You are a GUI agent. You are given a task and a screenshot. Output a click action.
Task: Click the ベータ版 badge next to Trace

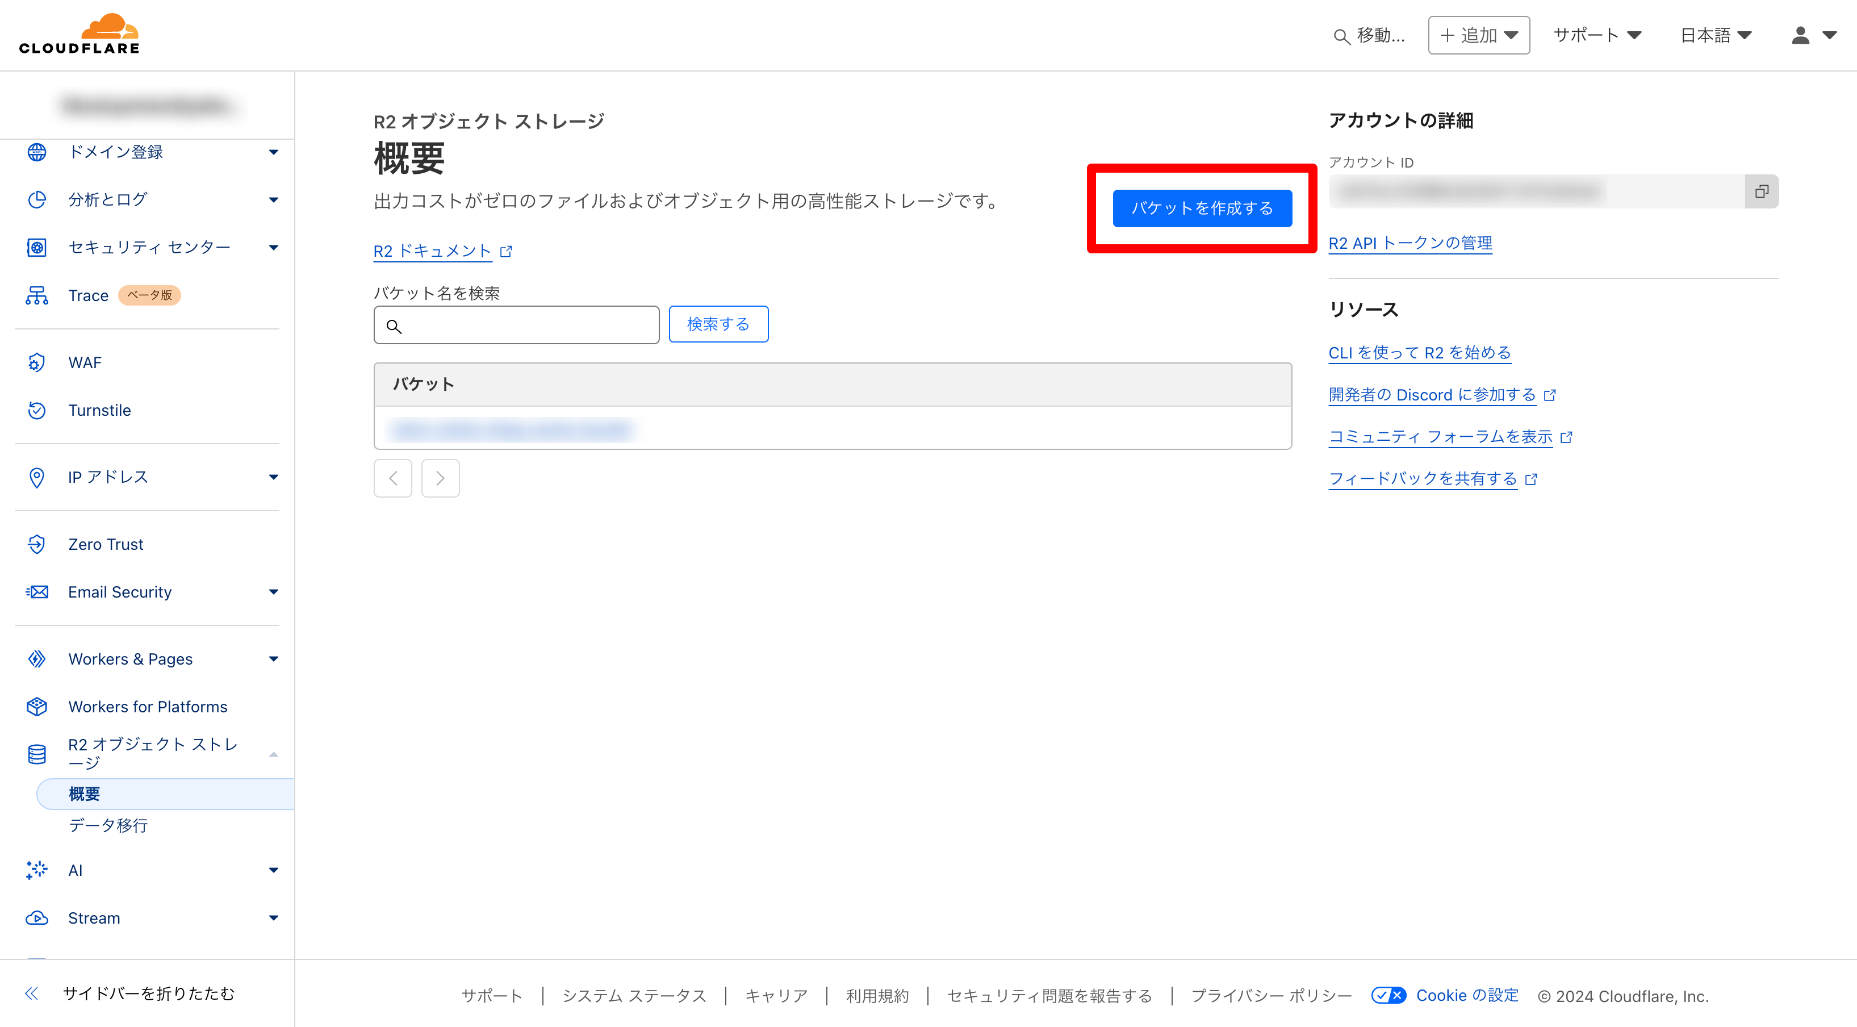(x=149, y=296)
